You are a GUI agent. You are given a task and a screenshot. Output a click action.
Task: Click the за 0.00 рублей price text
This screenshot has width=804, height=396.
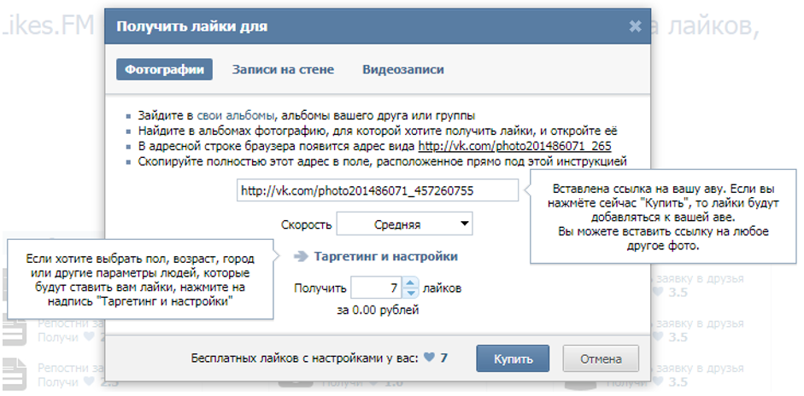coord(378,310)
